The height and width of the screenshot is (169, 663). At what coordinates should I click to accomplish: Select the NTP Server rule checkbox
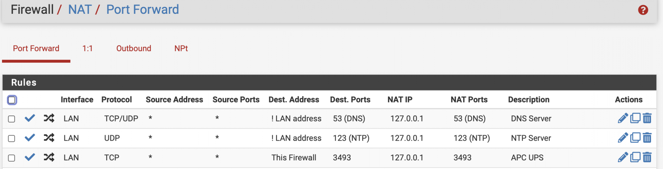pos(11,138)
